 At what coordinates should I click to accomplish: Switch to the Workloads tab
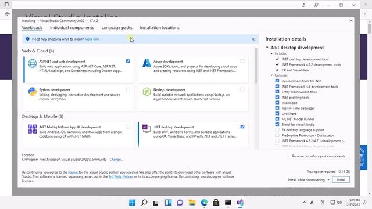coord(32,28)
